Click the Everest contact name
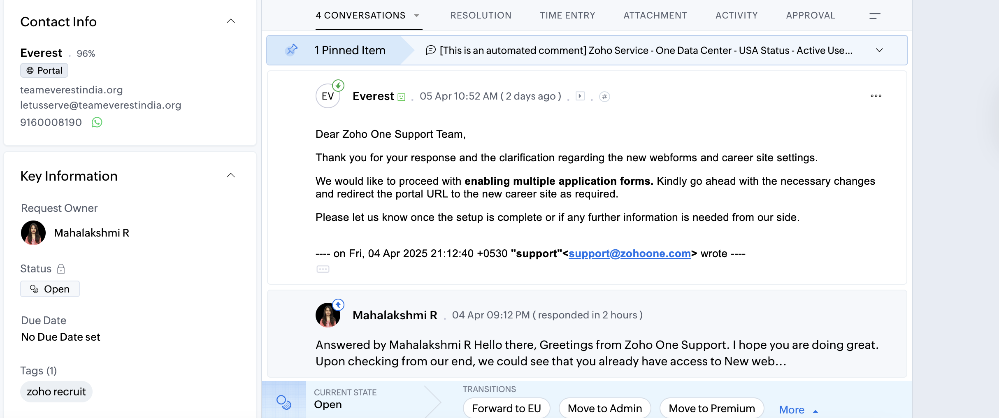This screenshot has height=418, width=999. tap(41, 53)
